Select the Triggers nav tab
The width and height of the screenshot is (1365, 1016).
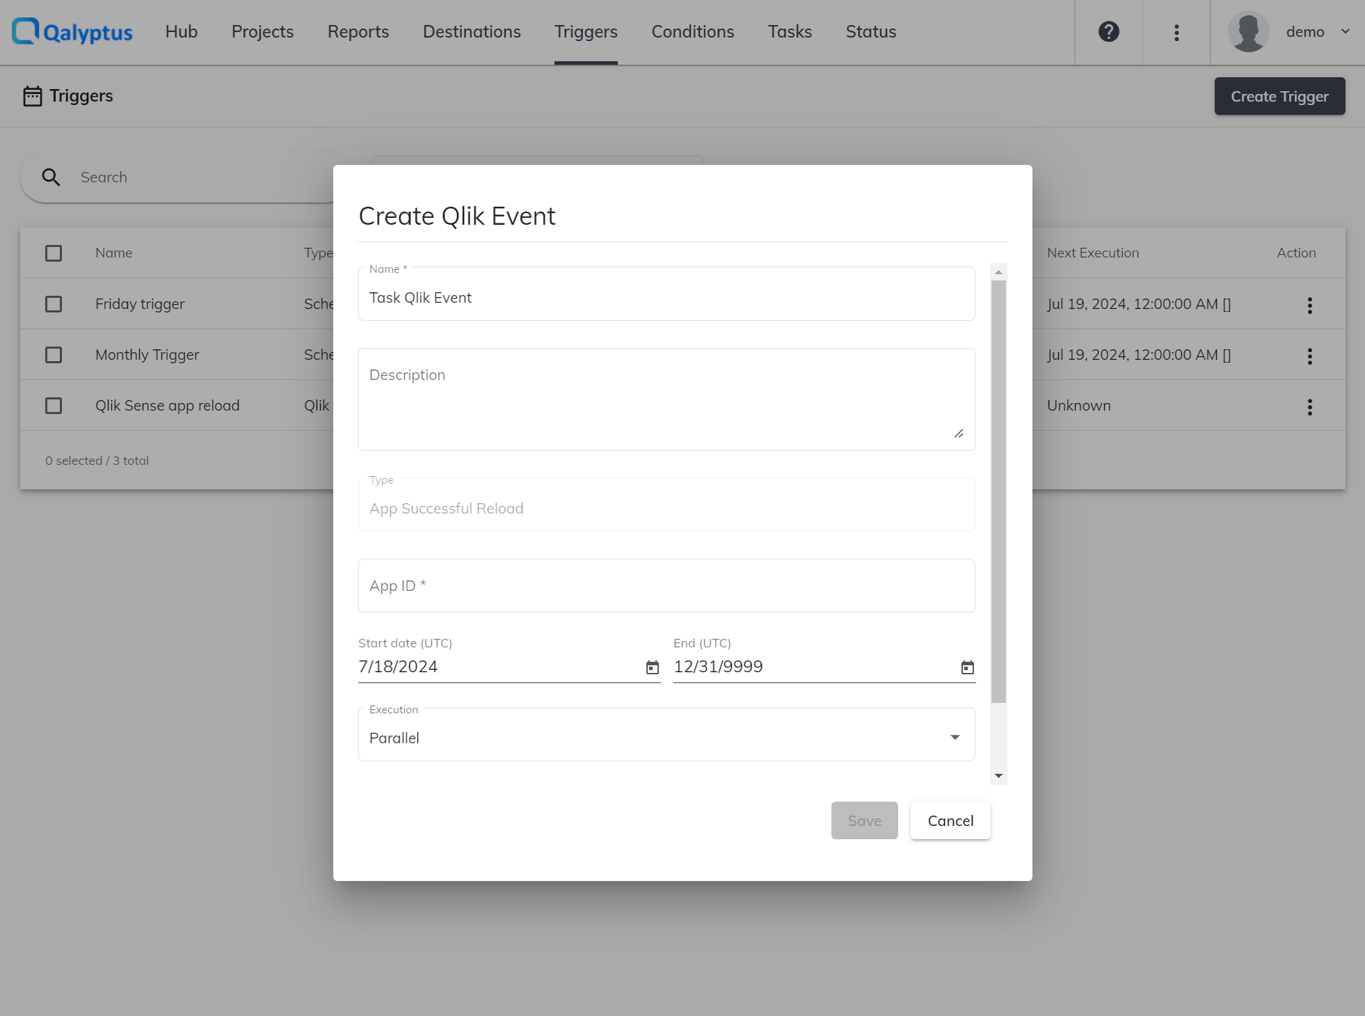pos(586,32)
